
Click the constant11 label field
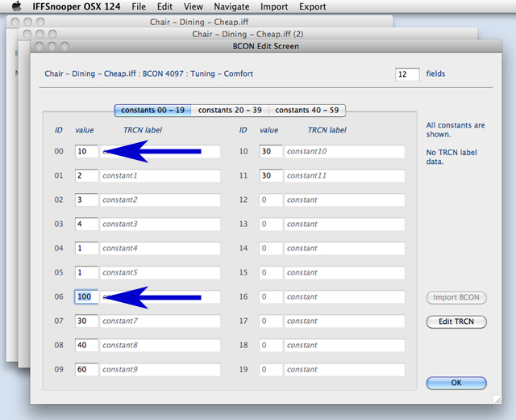(344, 175)
